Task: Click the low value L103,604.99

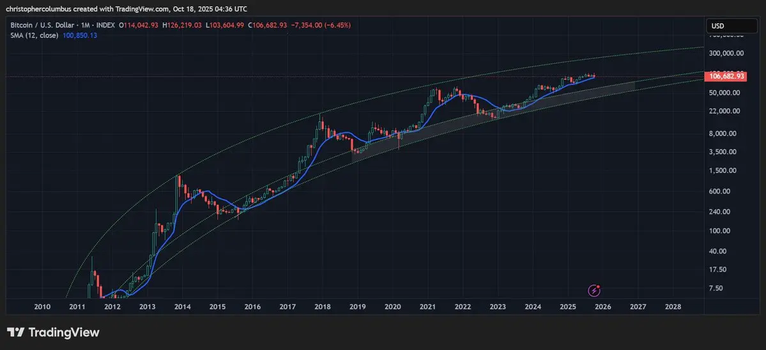Action: pos(225,26)
